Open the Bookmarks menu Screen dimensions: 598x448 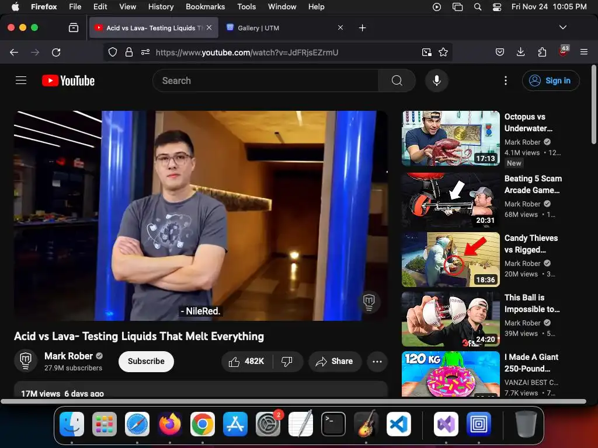tap(205, 7)
